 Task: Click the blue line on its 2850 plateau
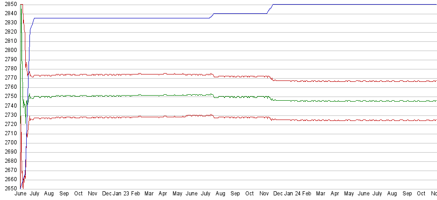350,5
